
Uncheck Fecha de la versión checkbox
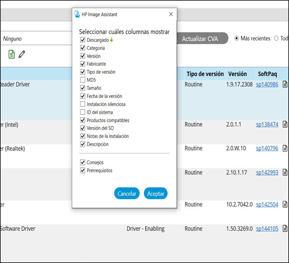click(83, 96)
